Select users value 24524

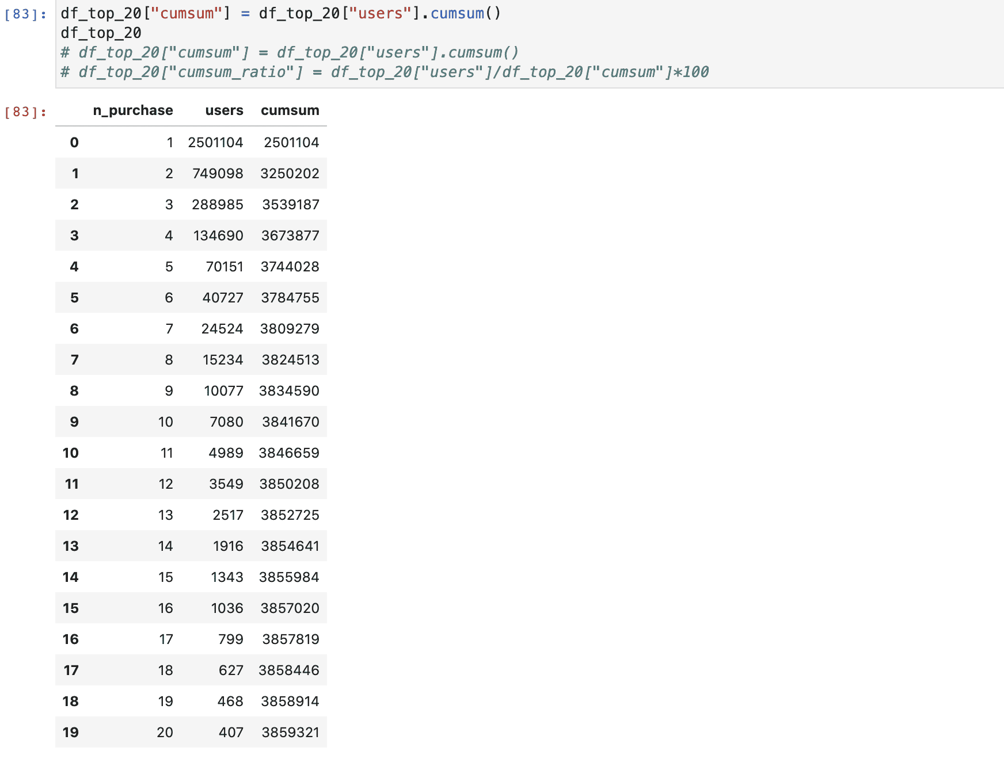click(x=223, y=329)
